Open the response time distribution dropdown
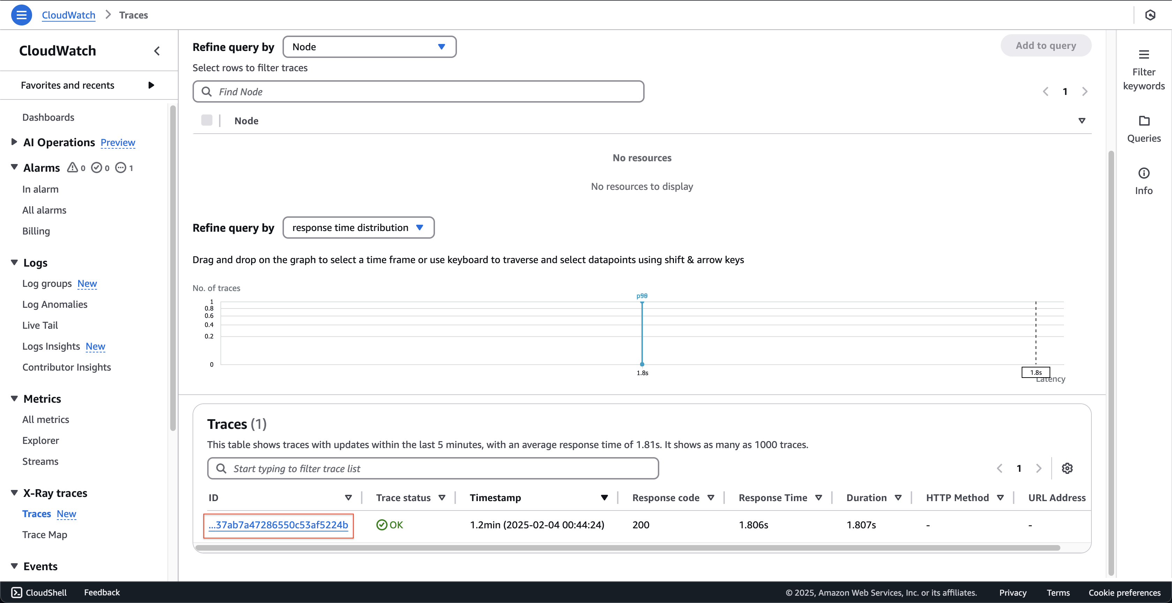Viewport: 1172px width, 603px height. (359, 228)
